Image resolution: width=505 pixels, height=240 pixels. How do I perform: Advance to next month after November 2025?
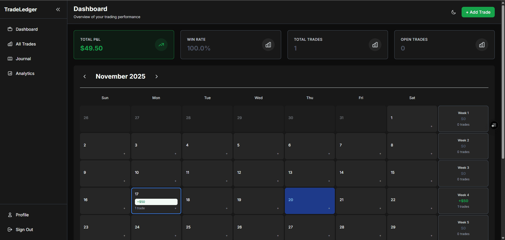tap(156, 76)
